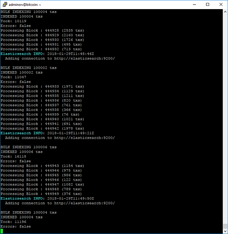Image resolution: width=228 pixels, height=234 pixels.
Task: Click Processing Block 444945 line
Action: (x=41, y=175)
